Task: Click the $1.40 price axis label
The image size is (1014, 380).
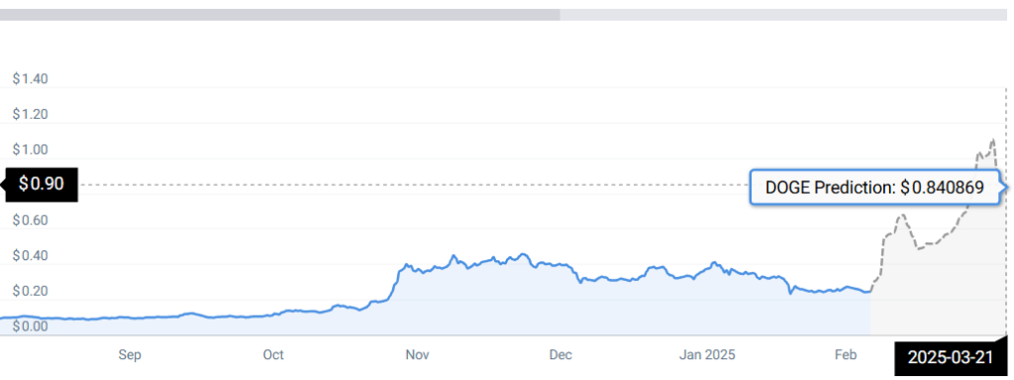Action: tap(31, 79)
